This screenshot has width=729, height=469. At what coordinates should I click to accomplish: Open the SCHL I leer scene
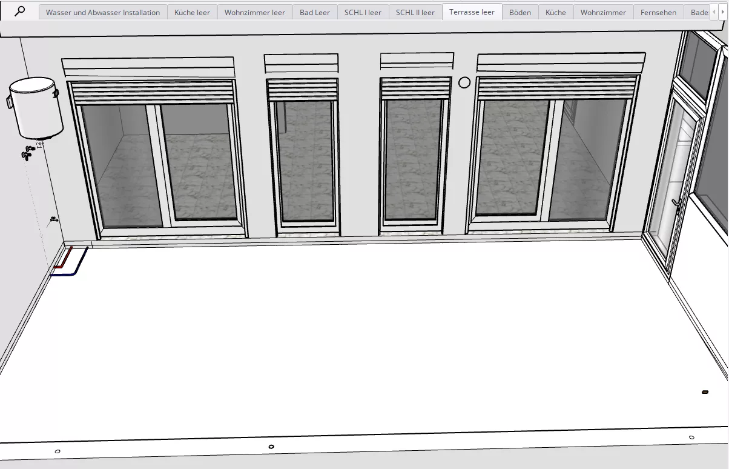click(363, 12)
